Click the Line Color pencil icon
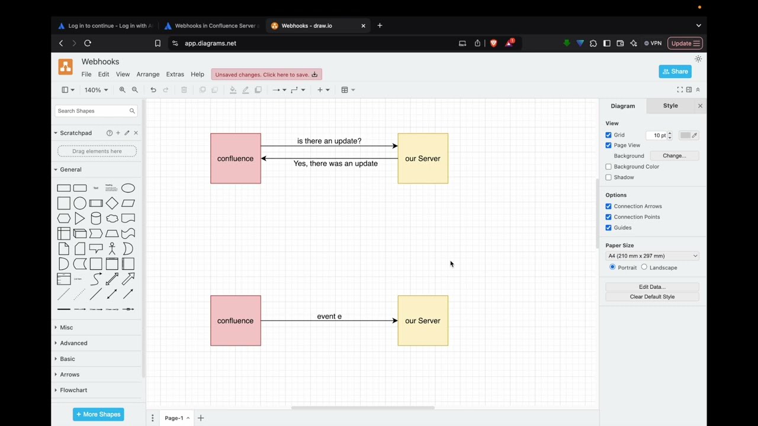 [x=245, y=90]
